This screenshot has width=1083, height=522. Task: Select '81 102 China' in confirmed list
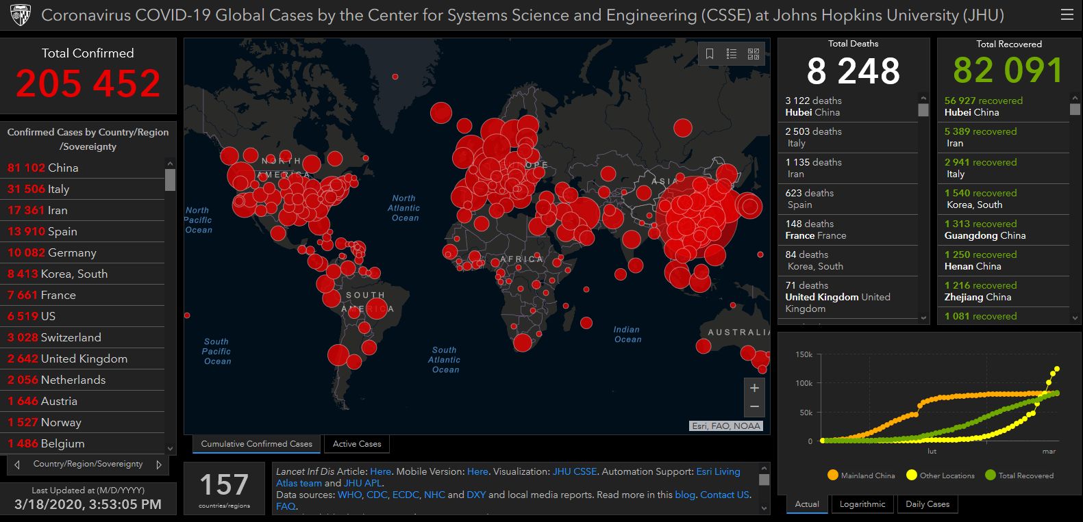coord(82,168)
